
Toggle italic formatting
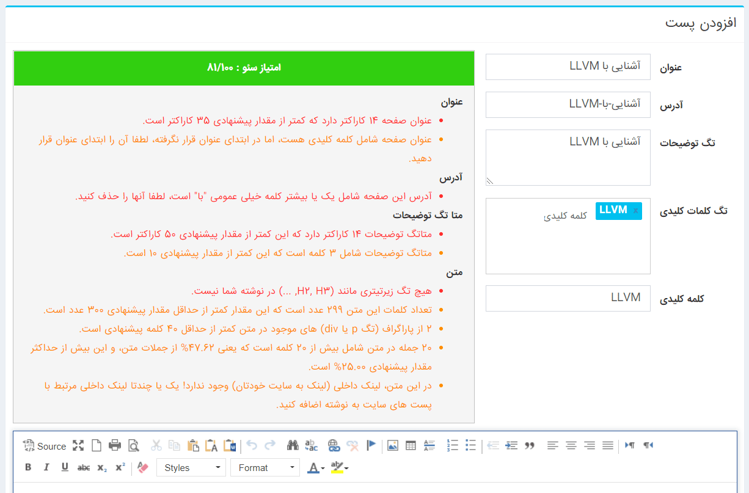tap(46, 467)
